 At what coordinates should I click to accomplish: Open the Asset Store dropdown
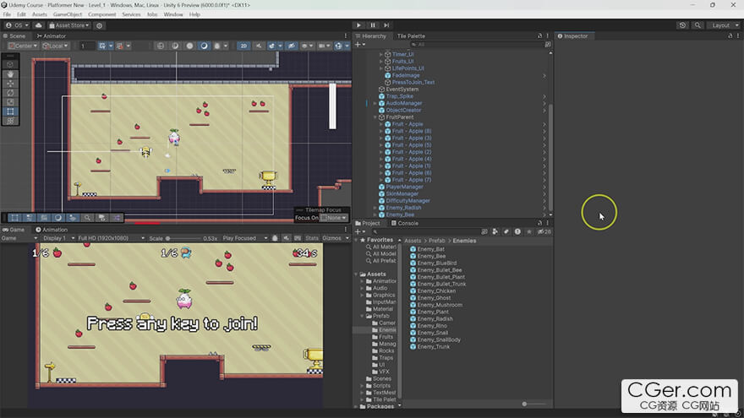pos(69,25)
